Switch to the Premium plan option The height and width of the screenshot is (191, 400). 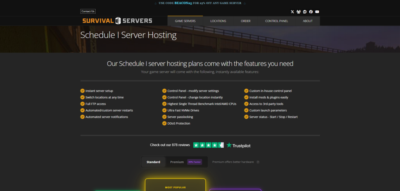click(x=177, y=162)
